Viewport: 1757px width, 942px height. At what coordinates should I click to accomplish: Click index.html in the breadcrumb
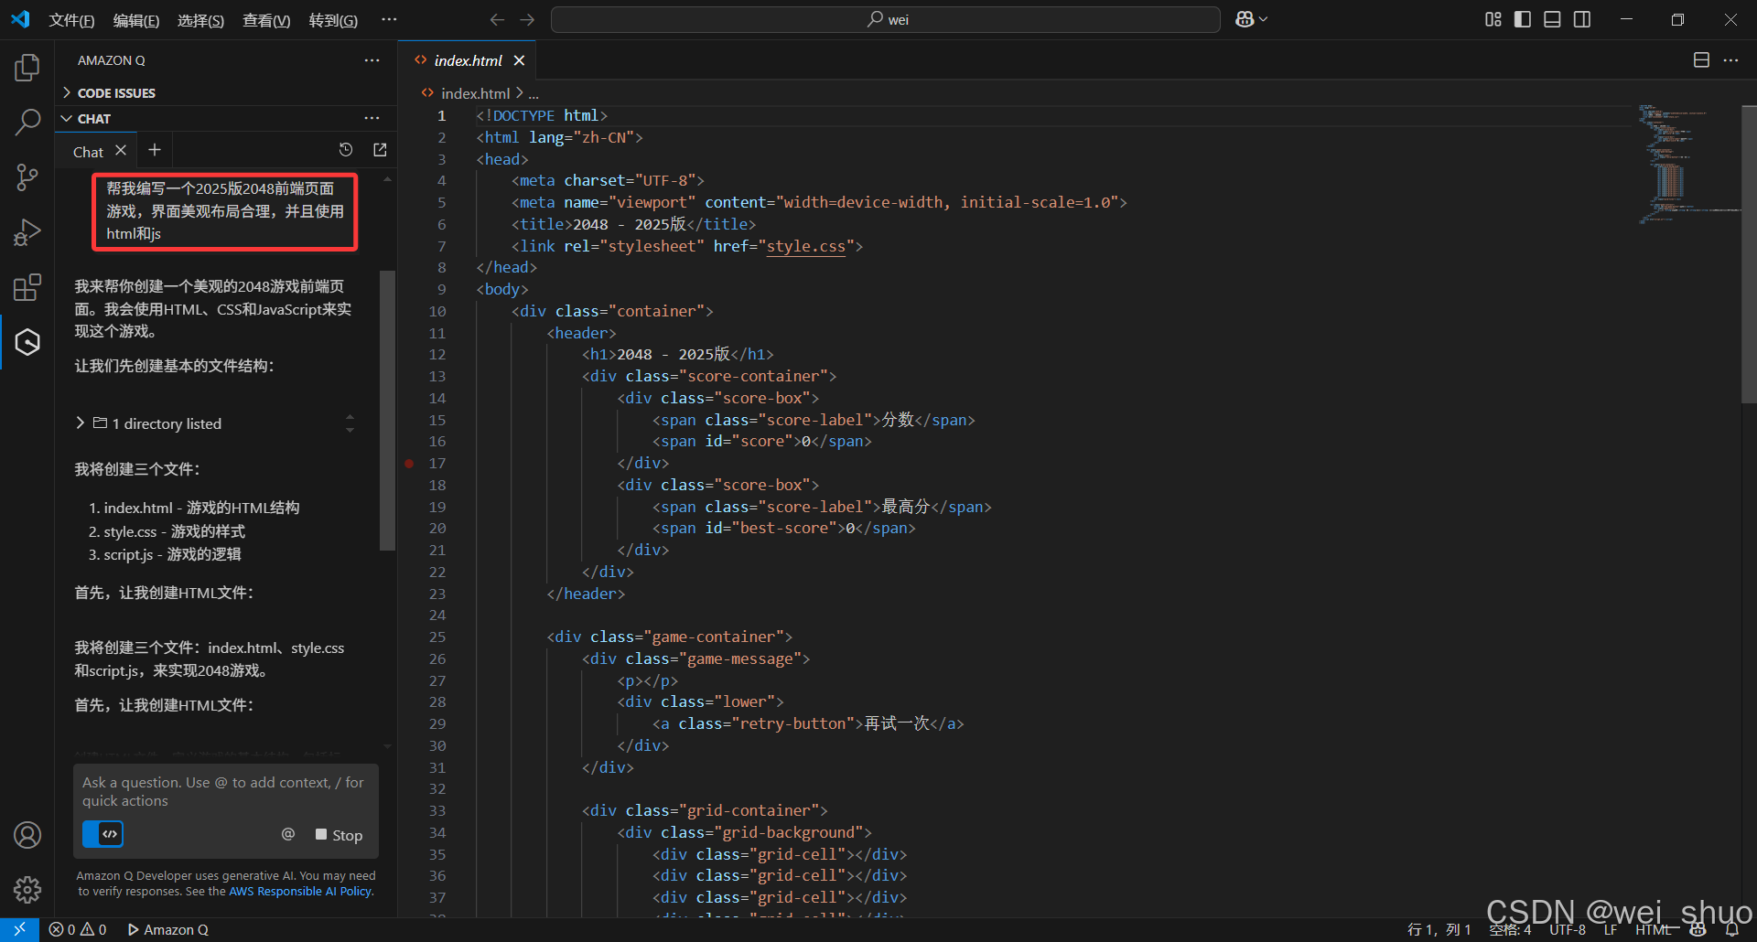475,93
